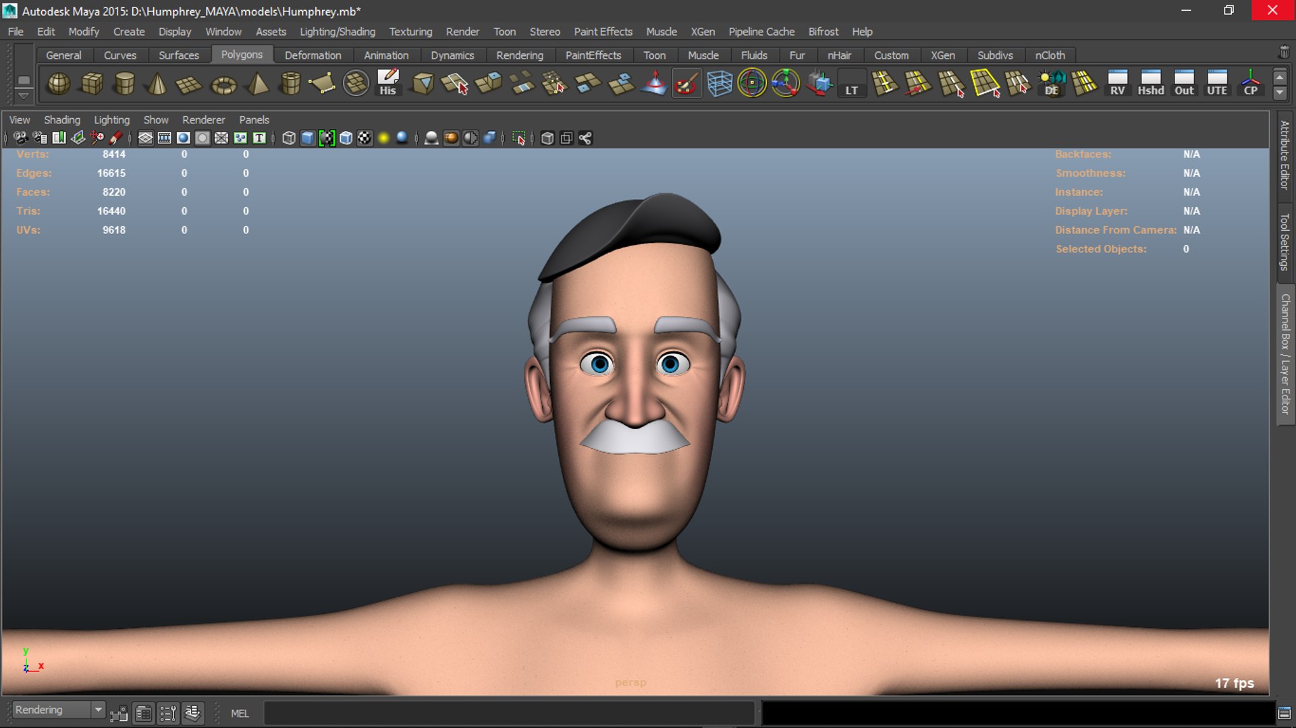Click the isolate select viewport icon
Screen dimensions: 1296x728
[x=518, y=138]
